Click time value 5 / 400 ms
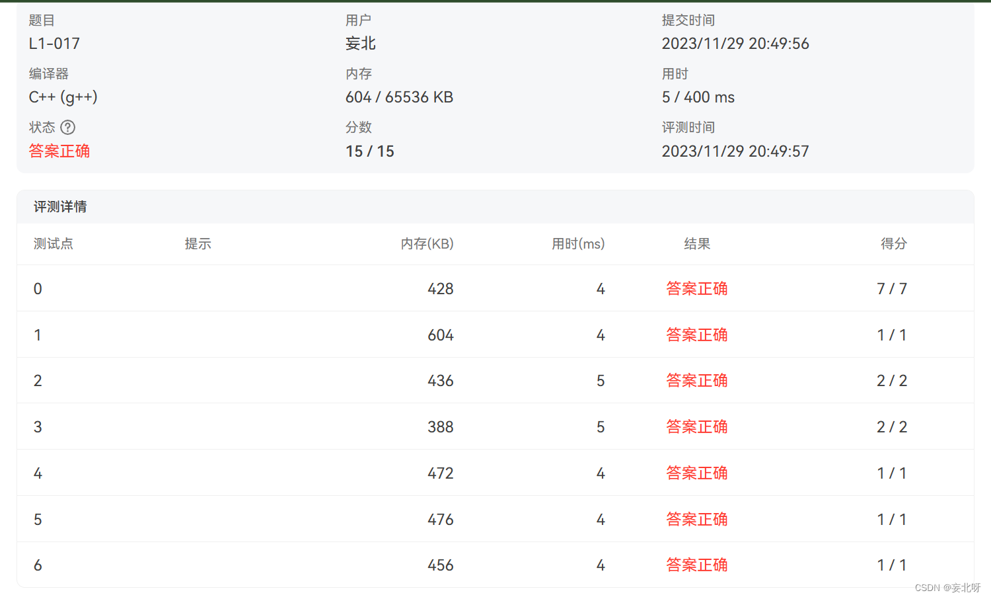Image resolution: width=991 pixels, height=599 pixels. tap(698, 97)
